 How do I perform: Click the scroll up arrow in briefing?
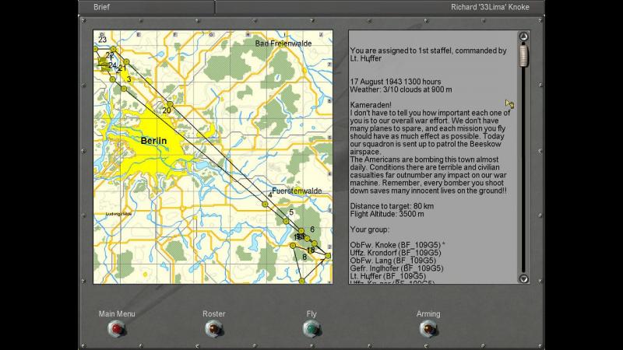point(523,37)
